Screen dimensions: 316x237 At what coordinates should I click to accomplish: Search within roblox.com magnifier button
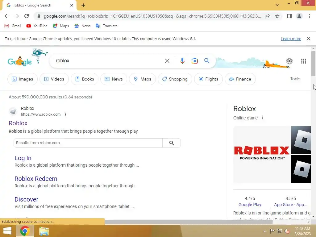pos(172,143)
